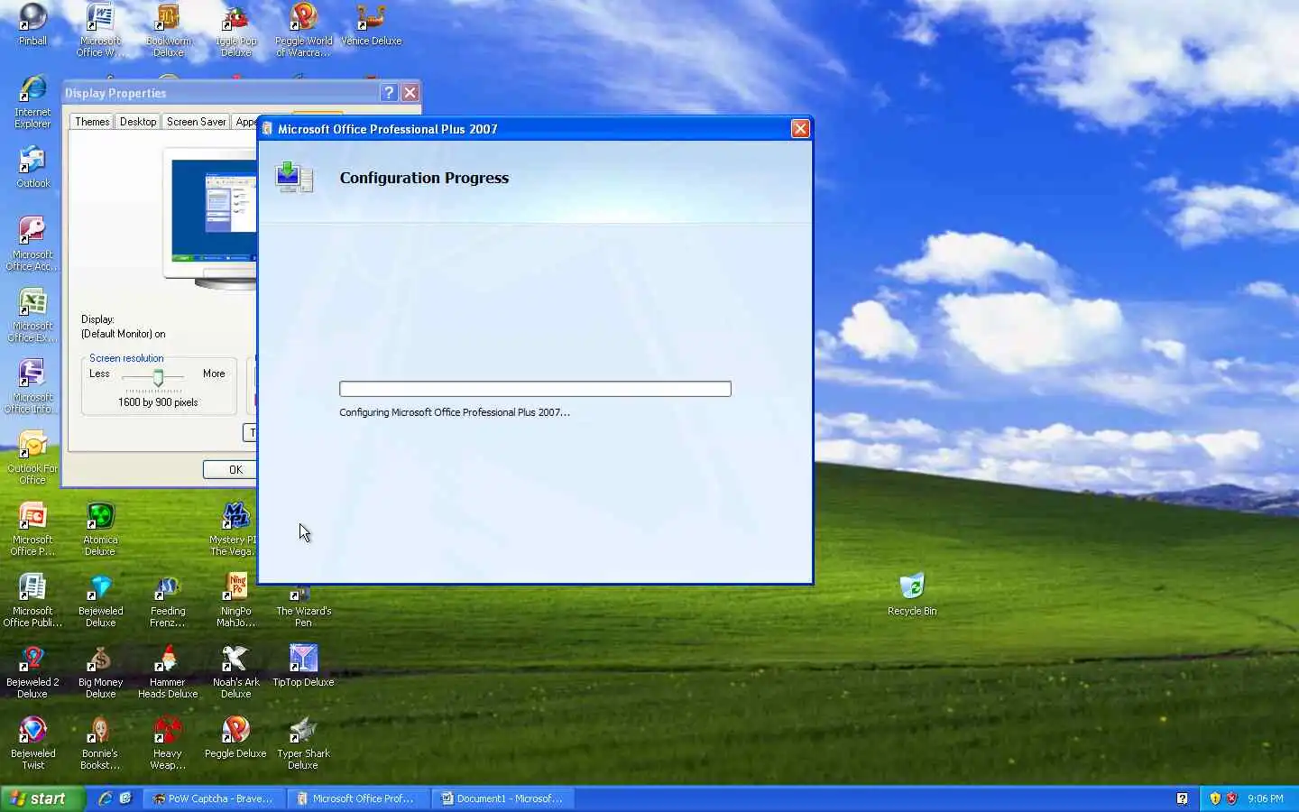Click the Configuration Progress bar
1299x812 pixels.
point(535,389)
